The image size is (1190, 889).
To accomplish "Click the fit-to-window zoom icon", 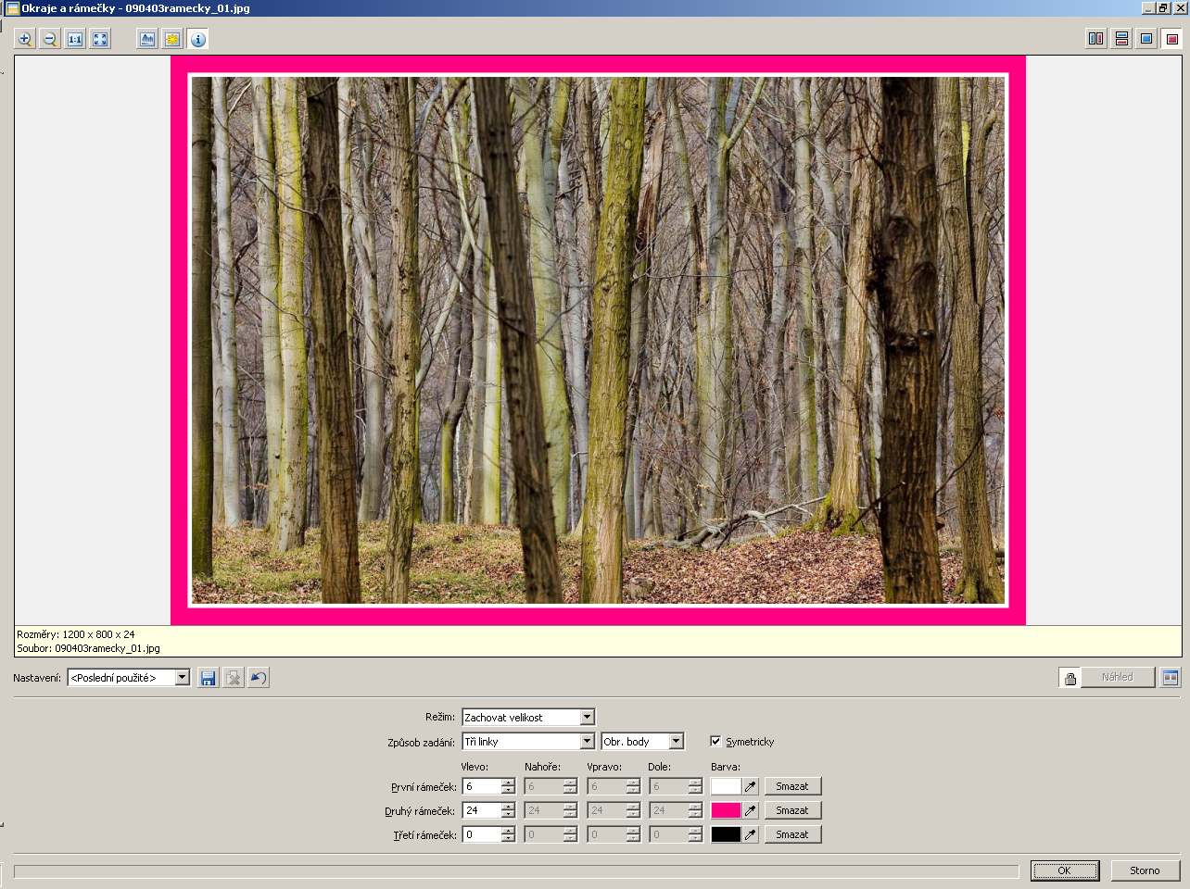I will pos(100,39).
